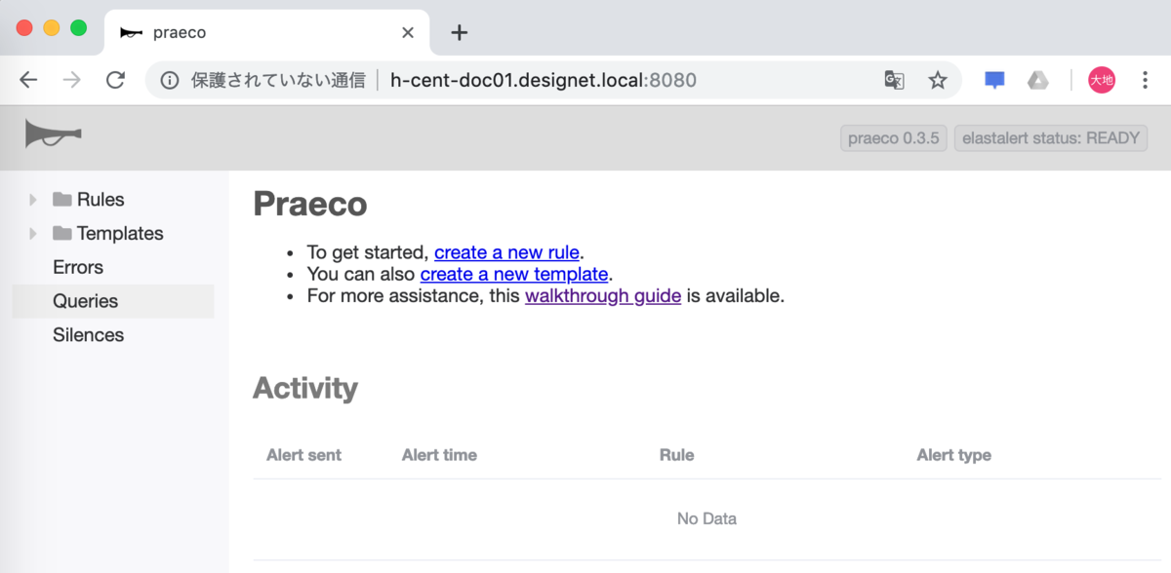Screen dimensions: 1171x573
Task: Bookmark this page with the star icon
Action: (x=938, y=80)
